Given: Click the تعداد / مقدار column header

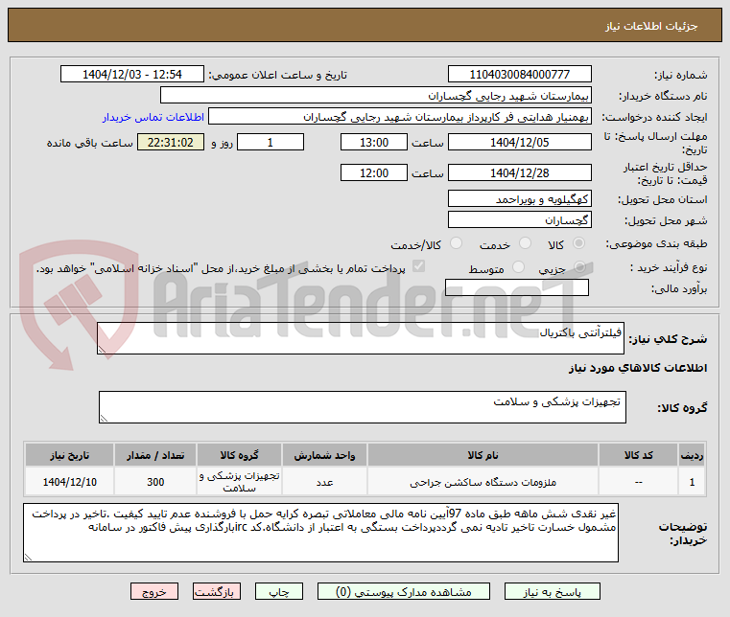Looking at the screenshot, I should coord(155,455).
